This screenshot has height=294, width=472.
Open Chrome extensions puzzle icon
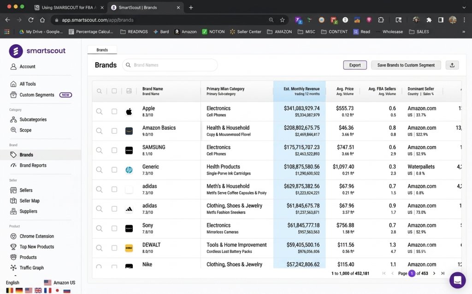(429, 20)
